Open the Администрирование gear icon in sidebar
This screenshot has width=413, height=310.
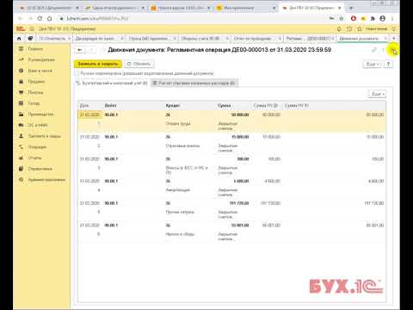point(21,180)
